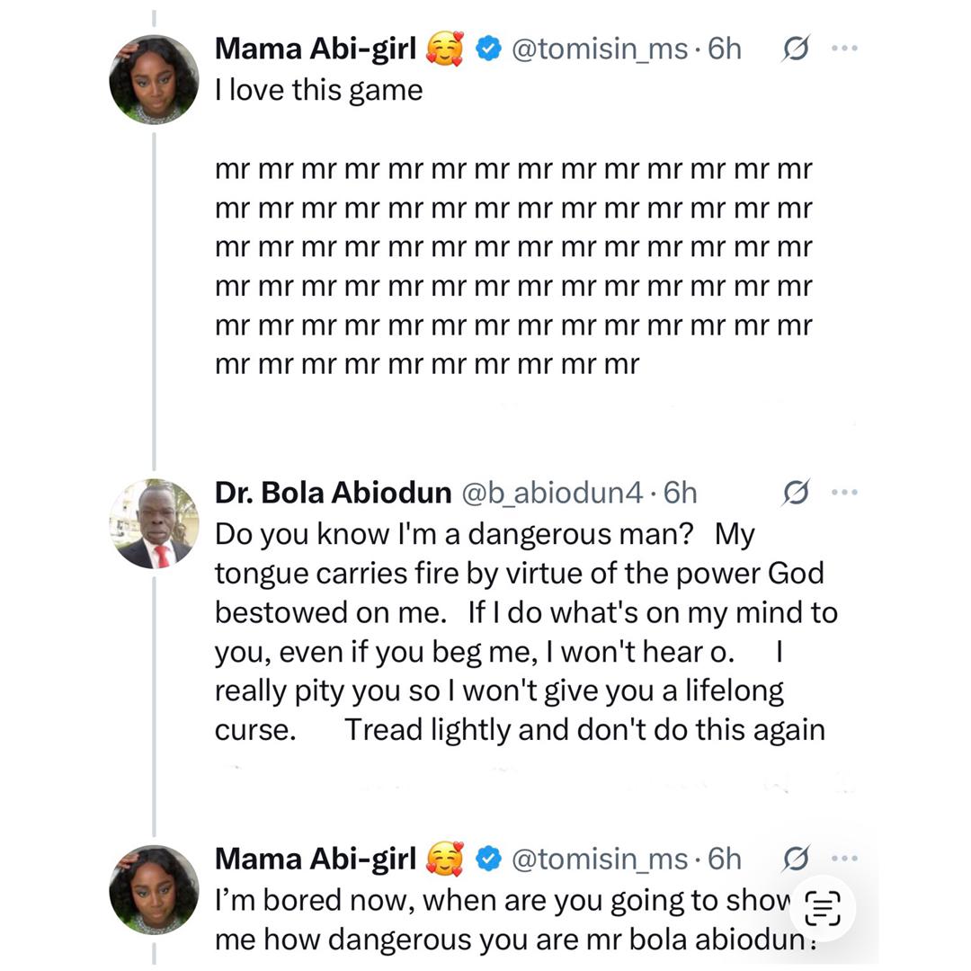Click the @tomisin_ms handle on the top tweet

pos(599,49)
